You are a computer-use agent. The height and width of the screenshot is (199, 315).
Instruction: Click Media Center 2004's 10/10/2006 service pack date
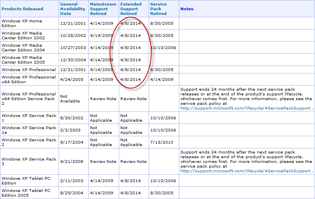point(164,48)
